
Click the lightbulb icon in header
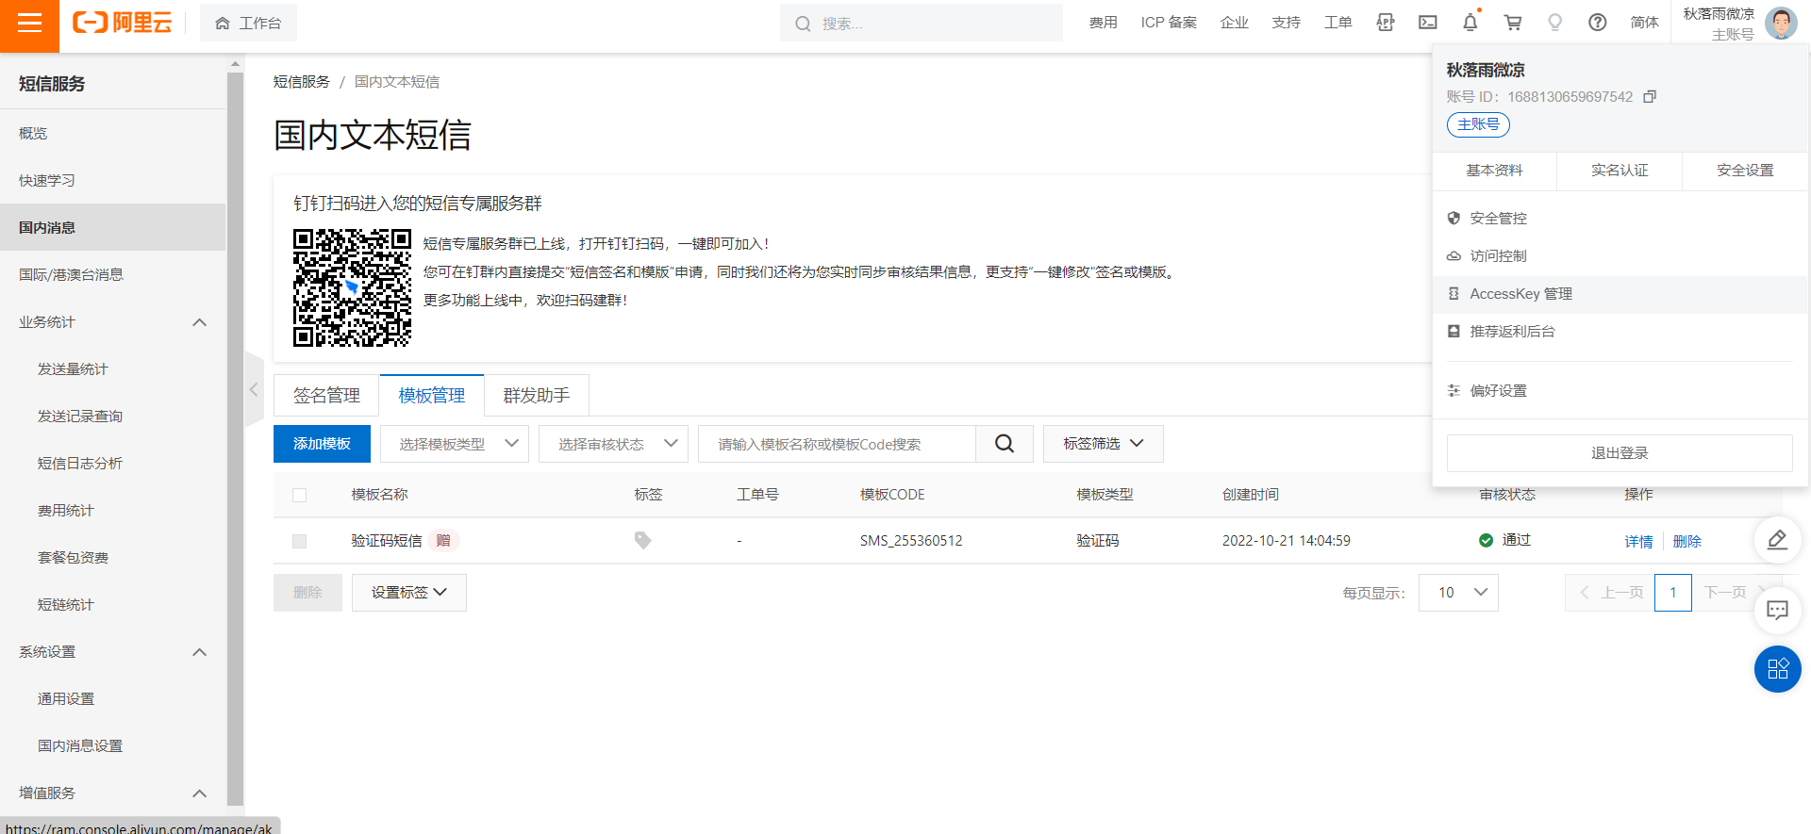point(1555,23)
